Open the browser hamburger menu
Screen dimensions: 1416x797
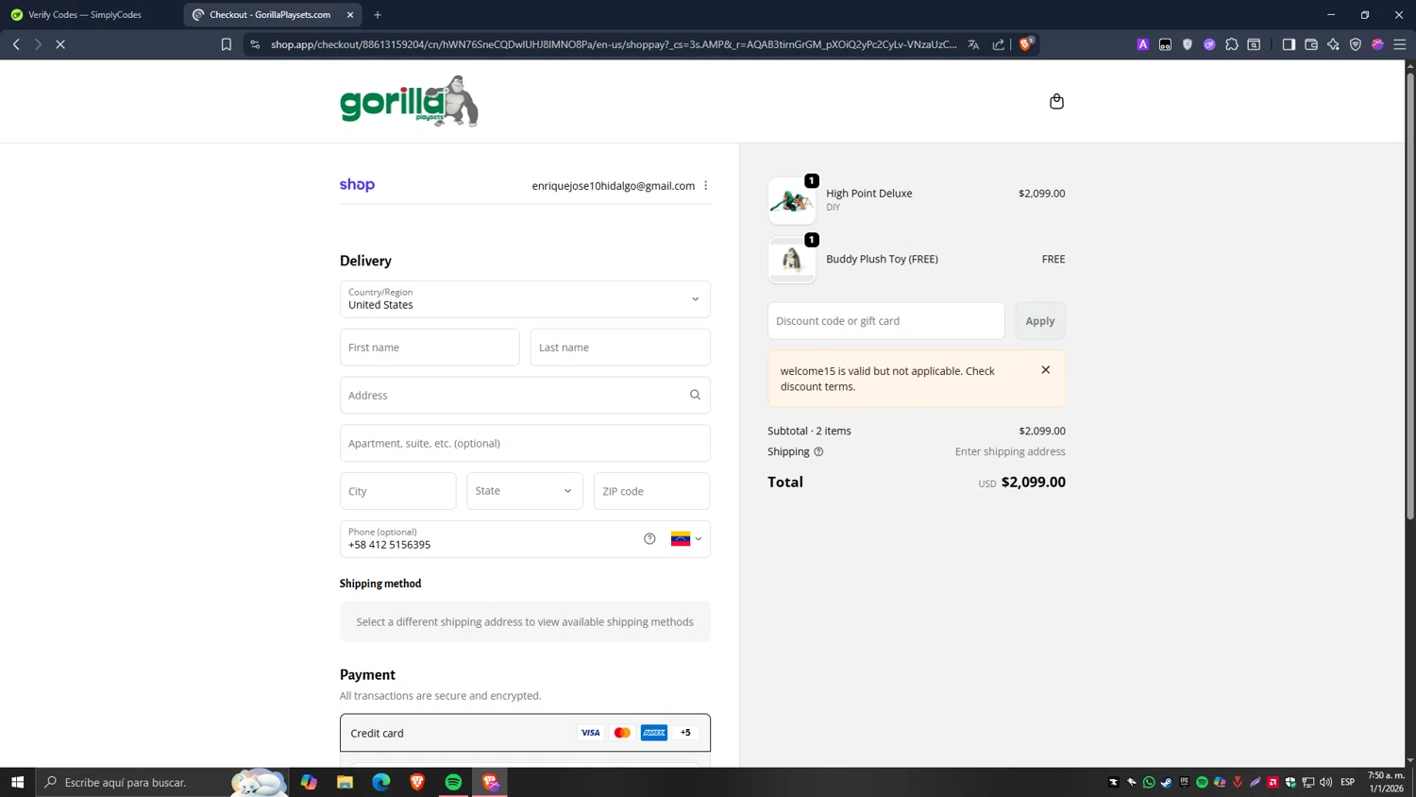1400,44
